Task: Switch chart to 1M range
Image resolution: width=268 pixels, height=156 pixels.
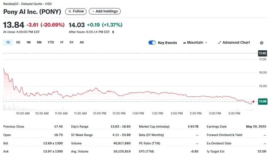Action: pos(28,42)
